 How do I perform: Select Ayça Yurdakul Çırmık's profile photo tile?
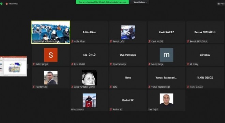point(89,78)
